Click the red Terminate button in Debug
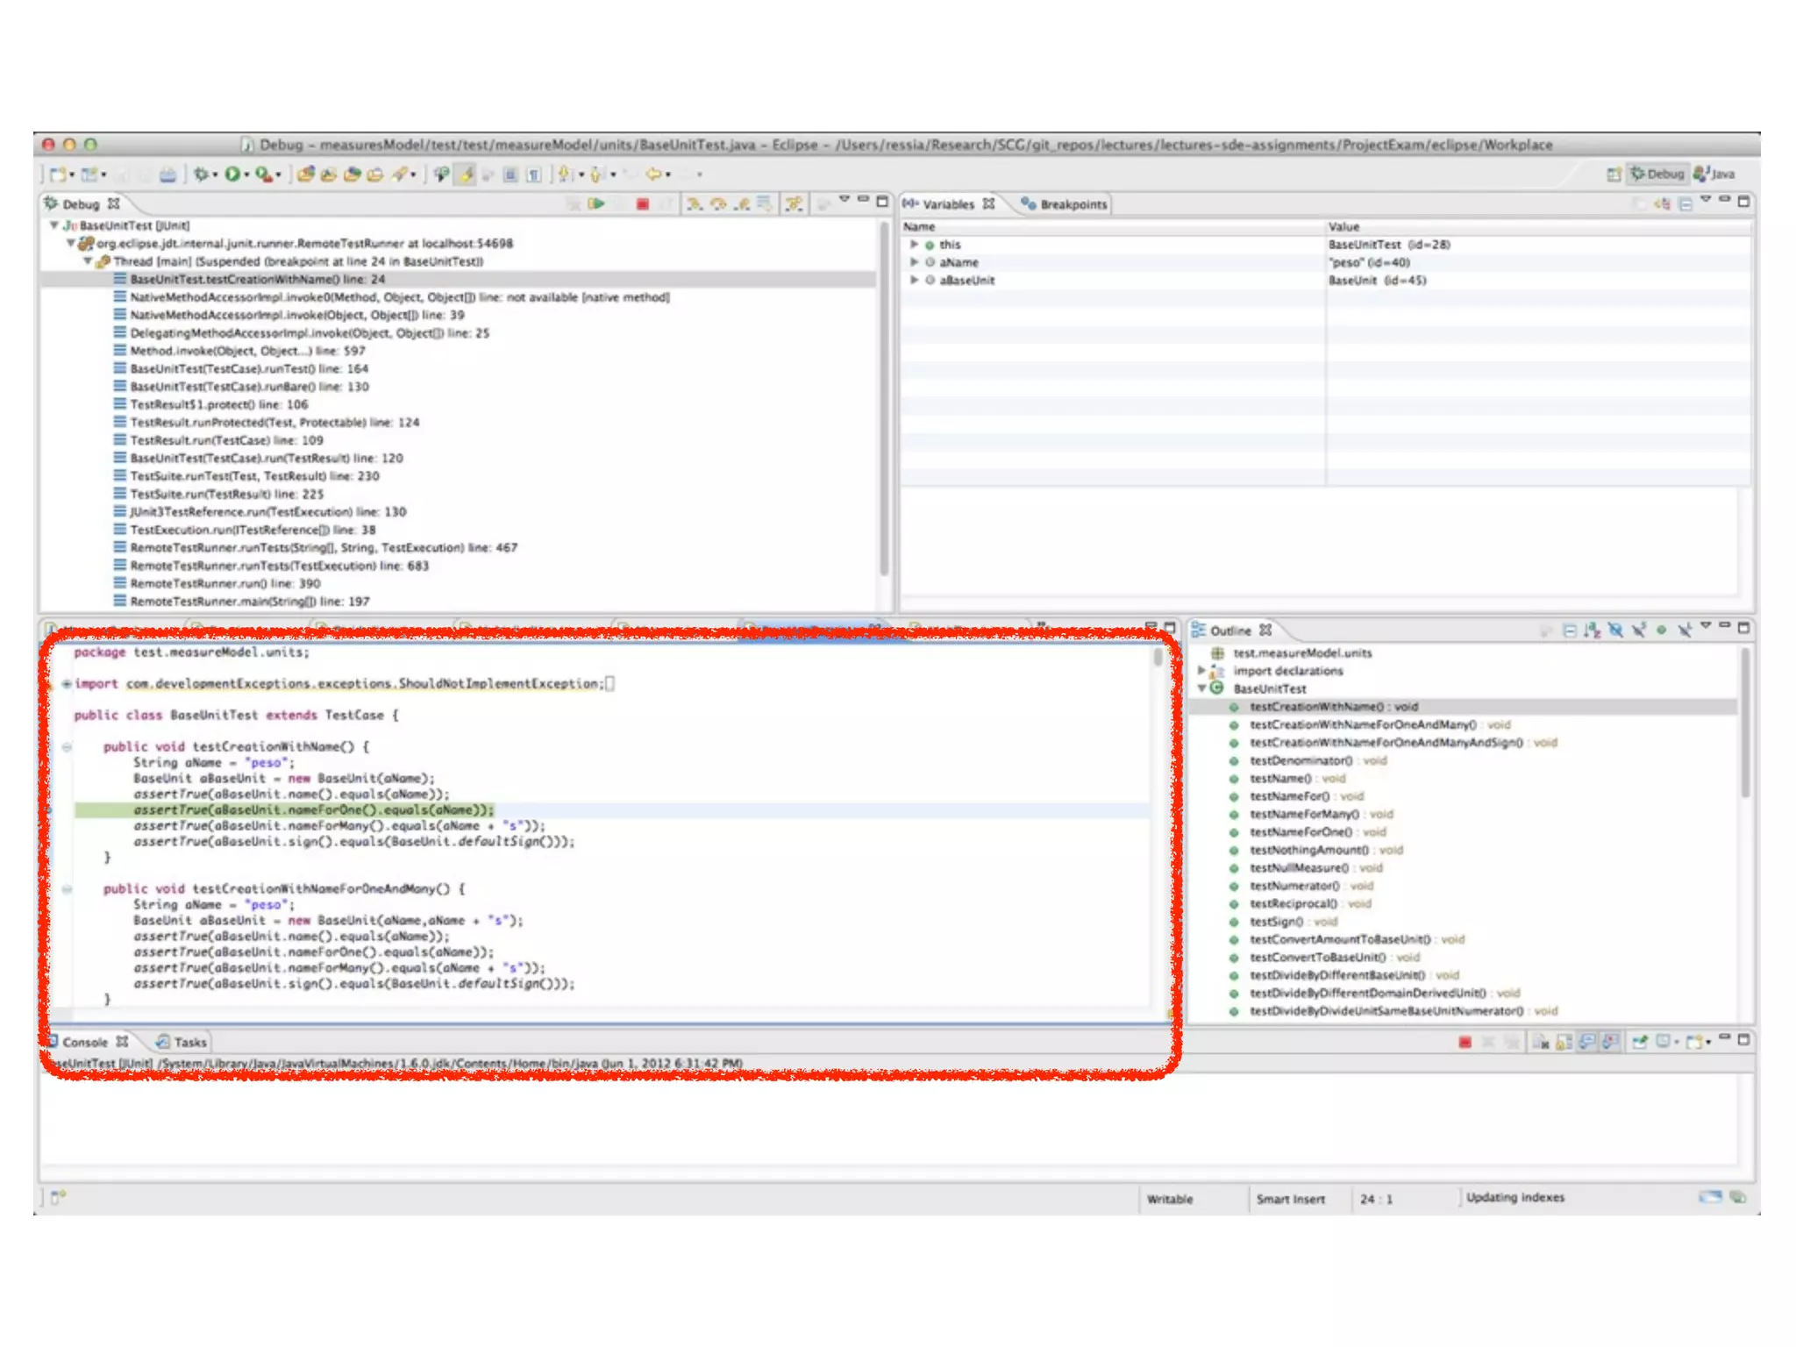Image resolution: width=1796 pixels, height=1347 pixels. click(643, 203)
